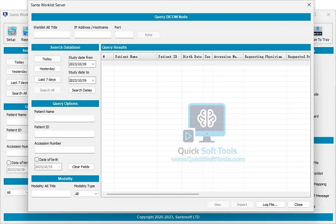Click the Close button at dialog bottom

pyautogui.click(x=299, y=204)
